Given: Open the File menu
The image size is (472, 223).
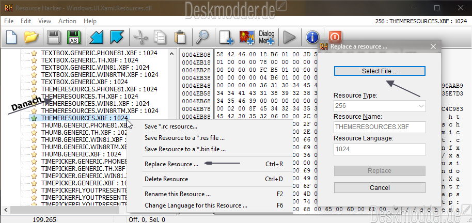Looking at the screenshot, I should pos(9,21).
